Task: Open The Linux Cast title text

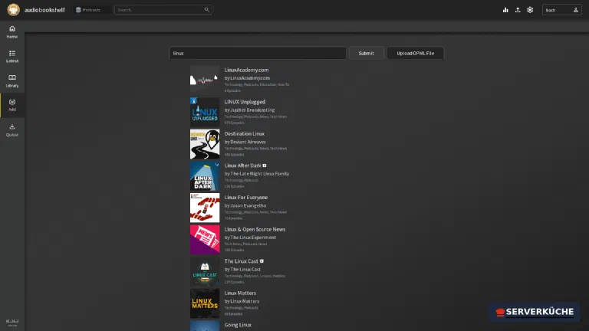Action: click(x=241, y=261)
